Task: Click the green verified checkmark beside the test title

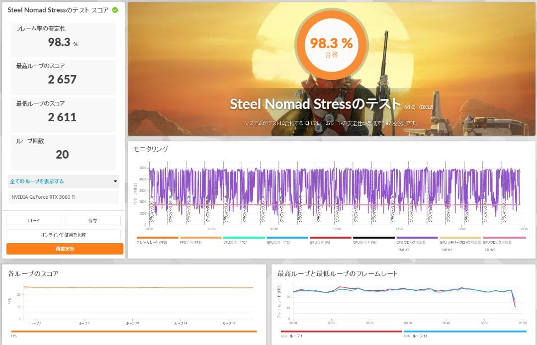Action: click(114, 10)
